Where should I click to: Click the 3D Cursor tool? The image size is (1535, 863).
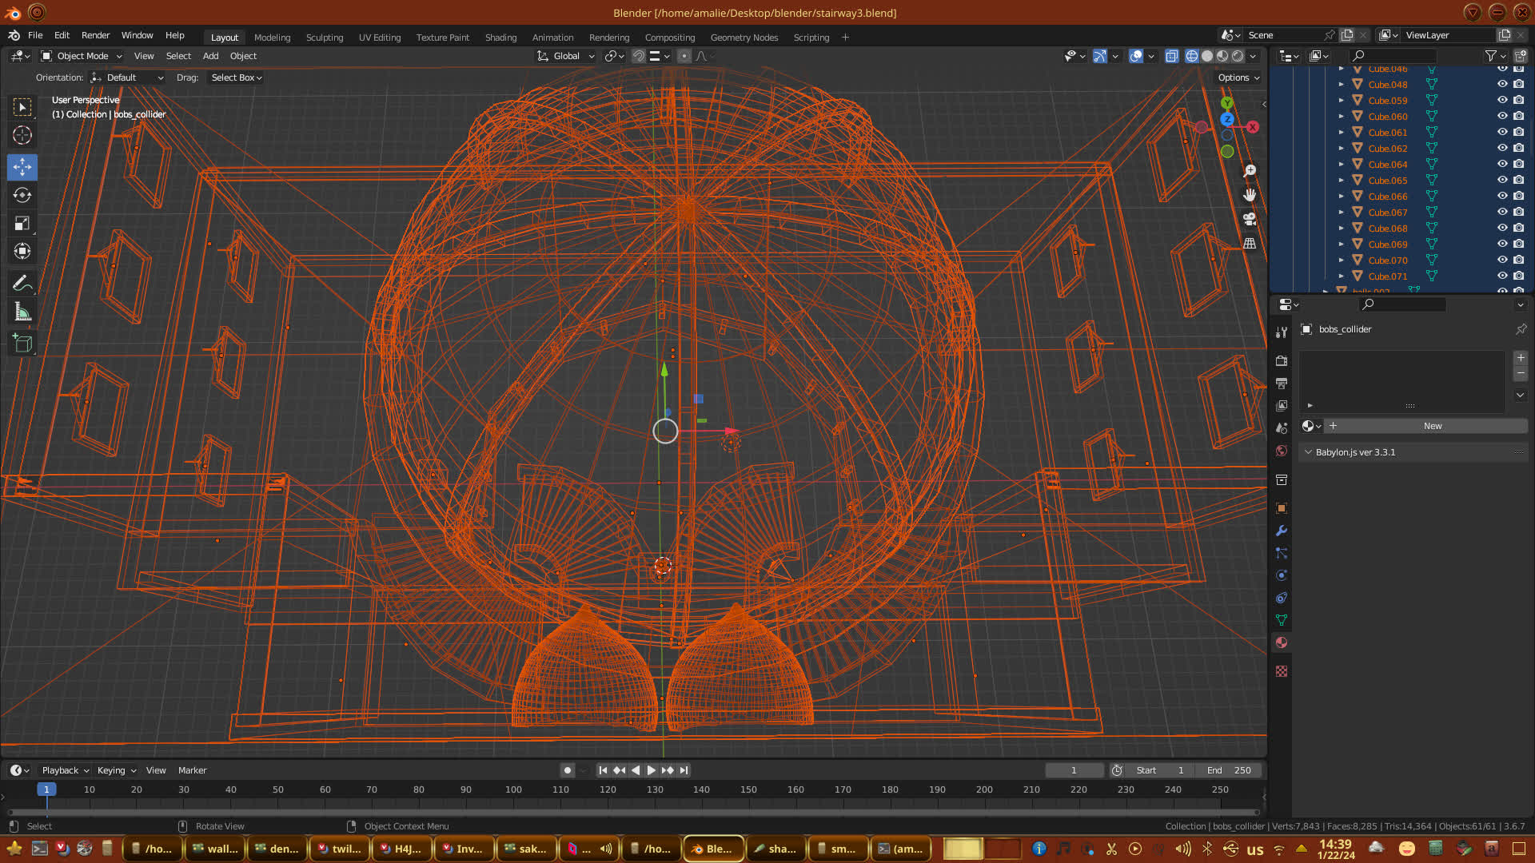coord(22,135)
